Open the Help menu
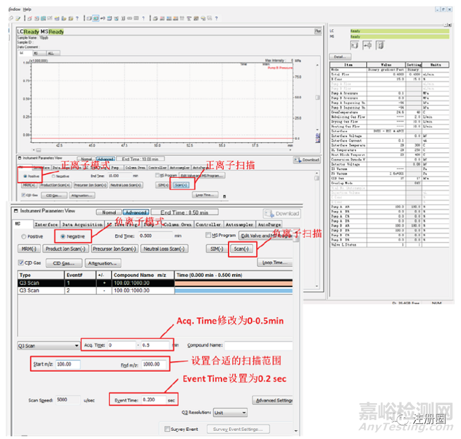The image size is (461, 439). coord(27,9)
